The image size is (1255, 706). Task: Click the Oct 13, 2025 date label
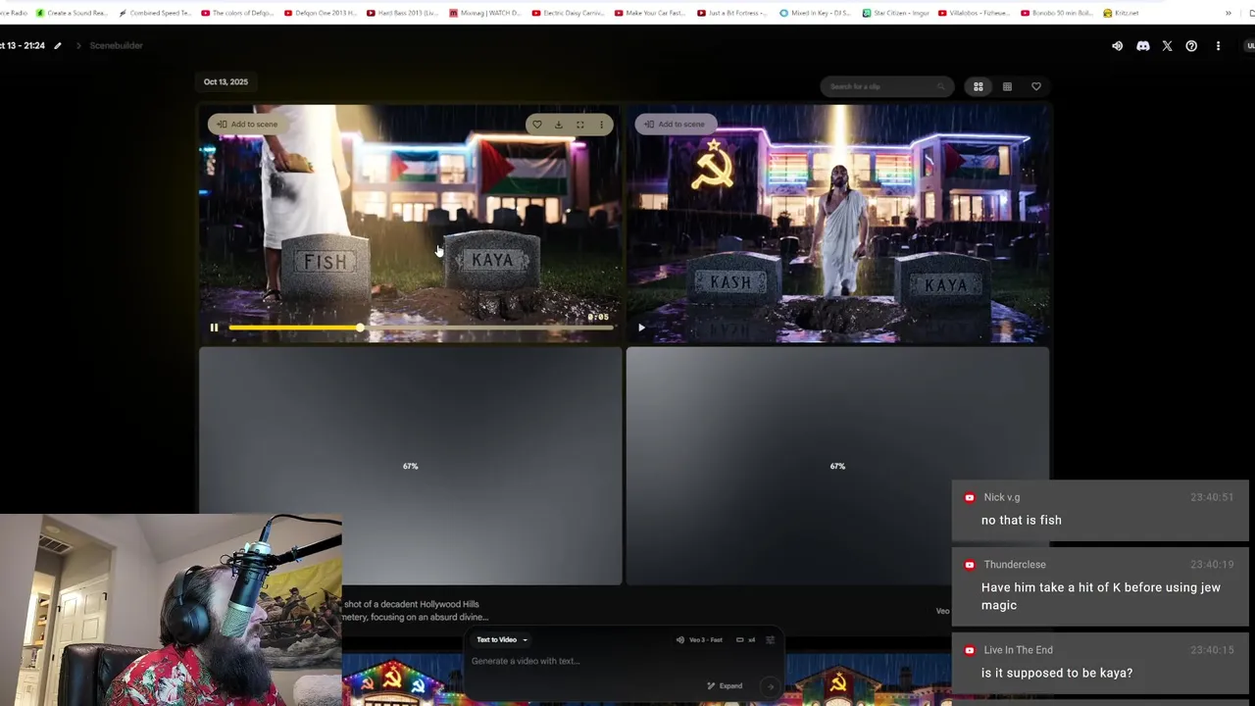[226, 82]
